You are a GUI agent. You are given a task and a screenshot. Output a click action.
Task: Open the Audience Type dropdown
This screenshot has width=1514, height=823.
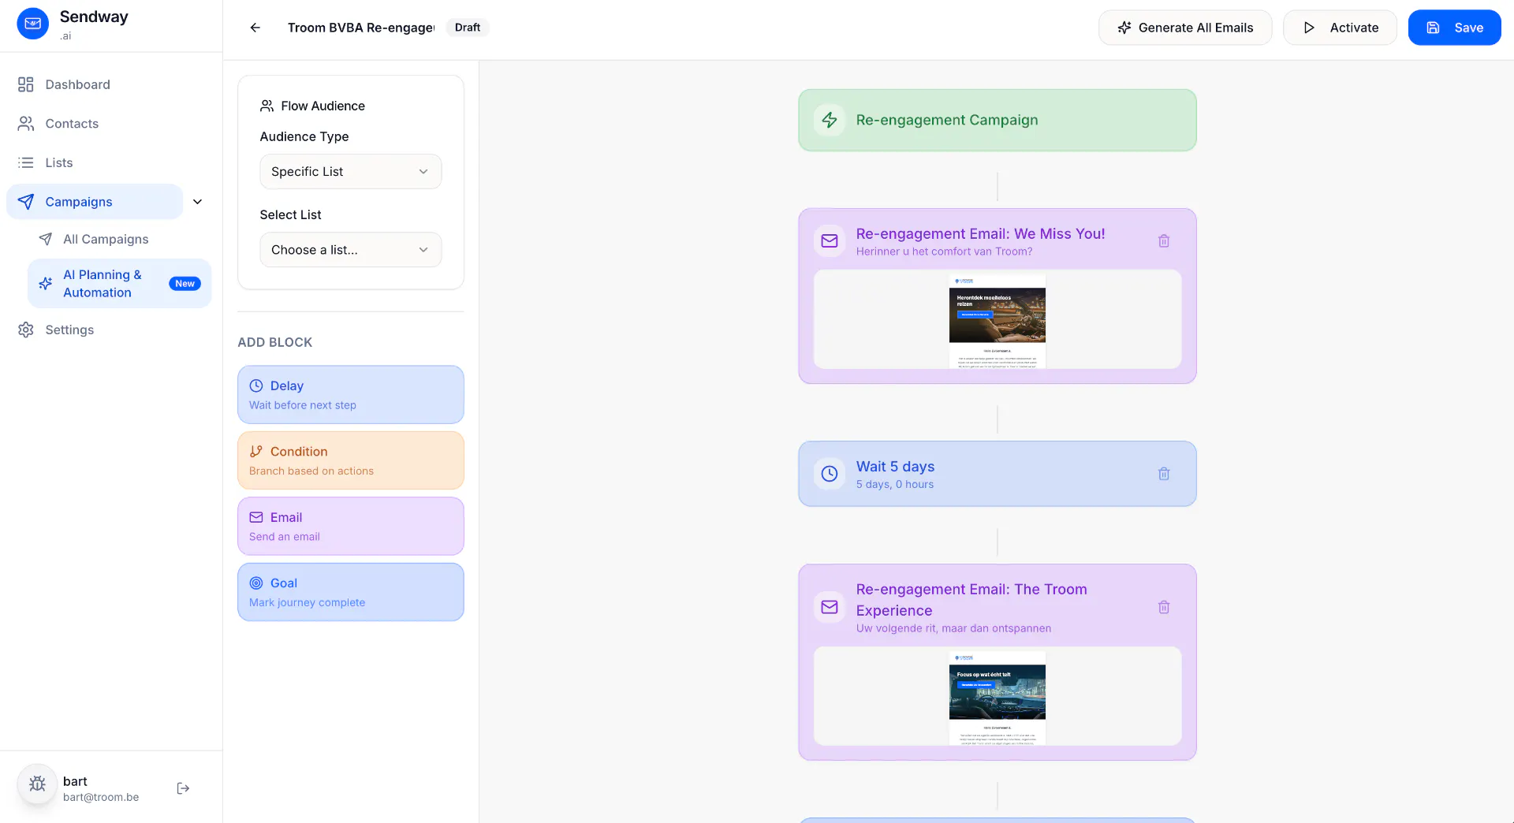pyautogui.click(x=351, y=172)
